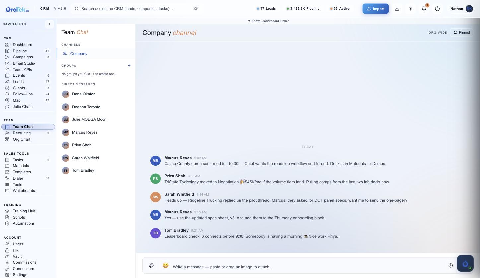This screenshot has width=480, height=278.
Task: Click the Whiteboards icon
Action: pyautogui.click(x=7, y=191)
